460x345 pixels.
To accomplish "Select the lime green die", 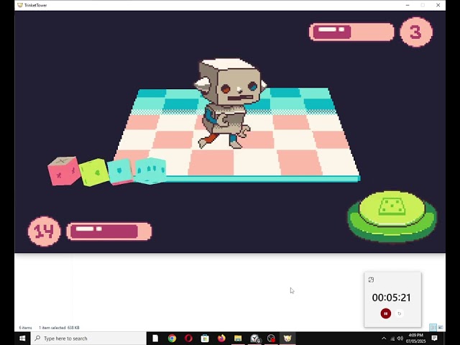I will click(x=94, y=172).
